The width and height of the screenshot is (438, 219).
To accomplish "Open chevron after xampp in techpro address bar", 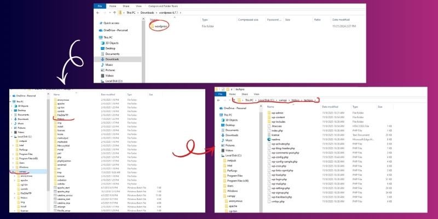I will pos(290,100).
